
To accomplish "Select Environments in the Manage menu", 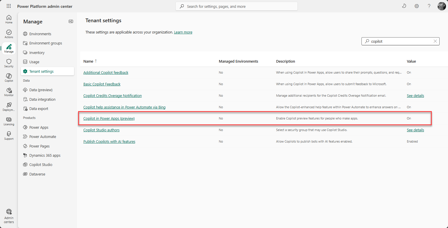I will [x=40, y=34].
